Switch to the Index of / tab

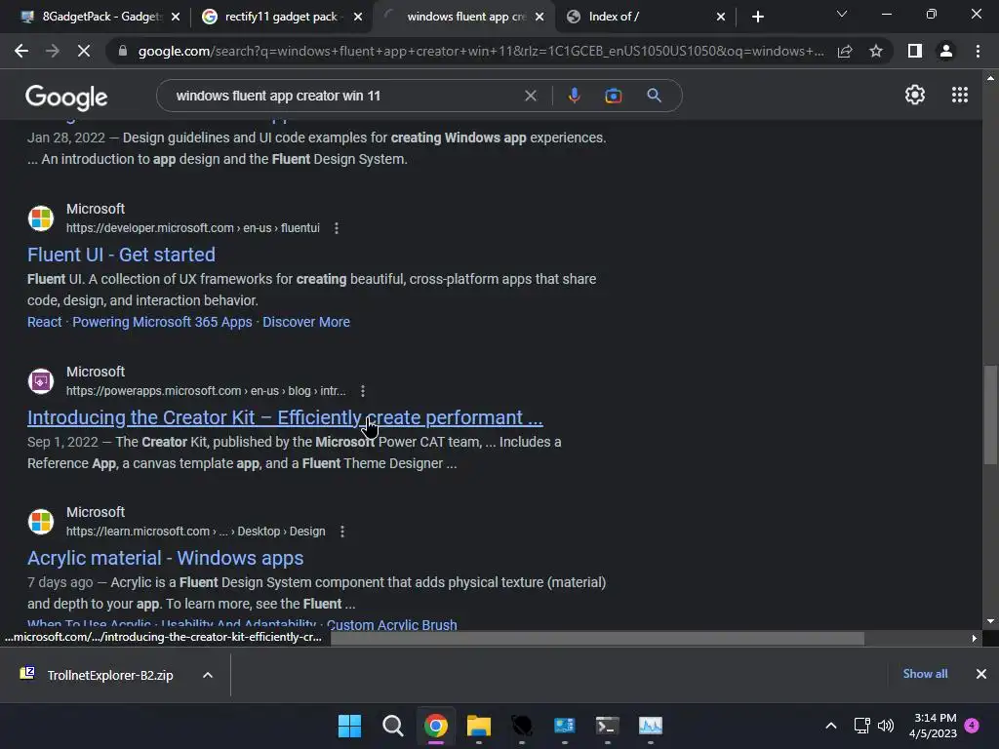pyautogui.click(x=645, y=17)
